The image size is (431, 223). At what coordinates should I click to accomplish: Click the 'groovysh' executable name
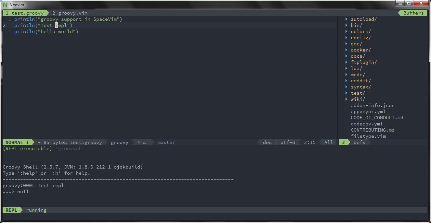click(x=70, y=148)
